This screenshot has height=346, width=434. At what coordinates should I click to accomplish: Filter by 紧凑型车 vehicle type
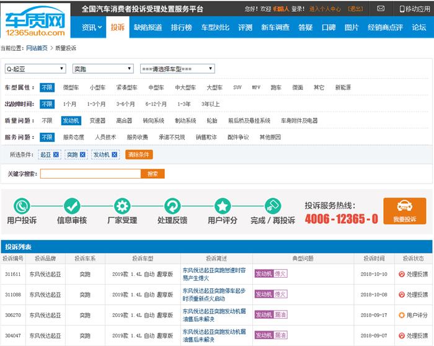pos(126,87)
